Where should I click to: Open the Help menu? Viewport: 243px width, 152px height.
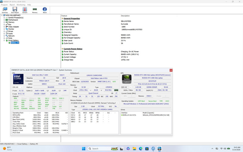pyautogui.click(x=29, y=5)
